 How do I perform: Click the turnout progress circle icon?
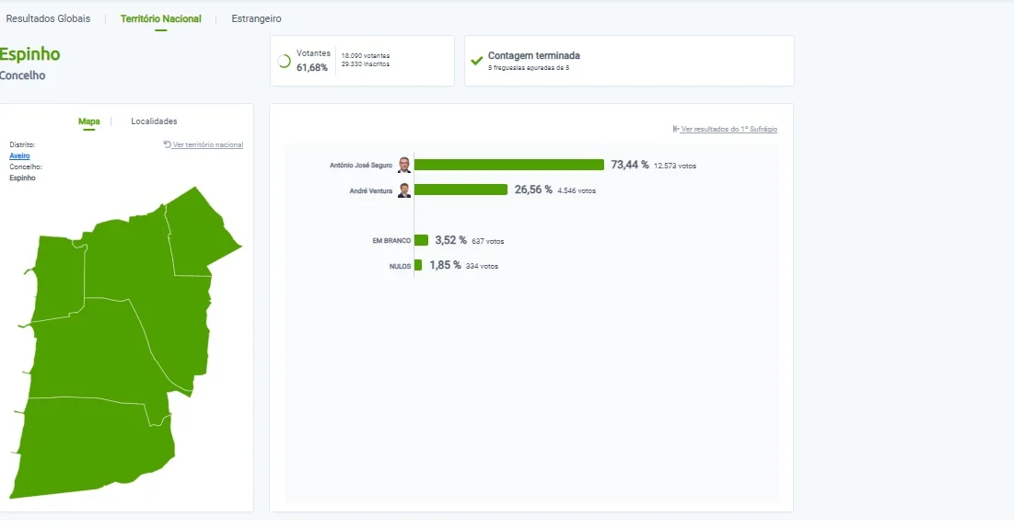pos(284,62)
